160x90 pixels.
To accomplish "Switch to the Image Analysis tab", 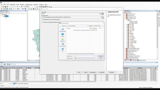I will [141, 60].
